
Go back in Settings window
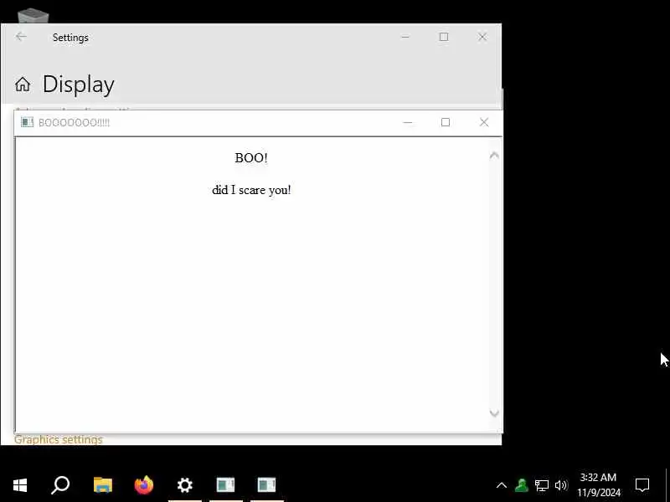pos(21,37)
